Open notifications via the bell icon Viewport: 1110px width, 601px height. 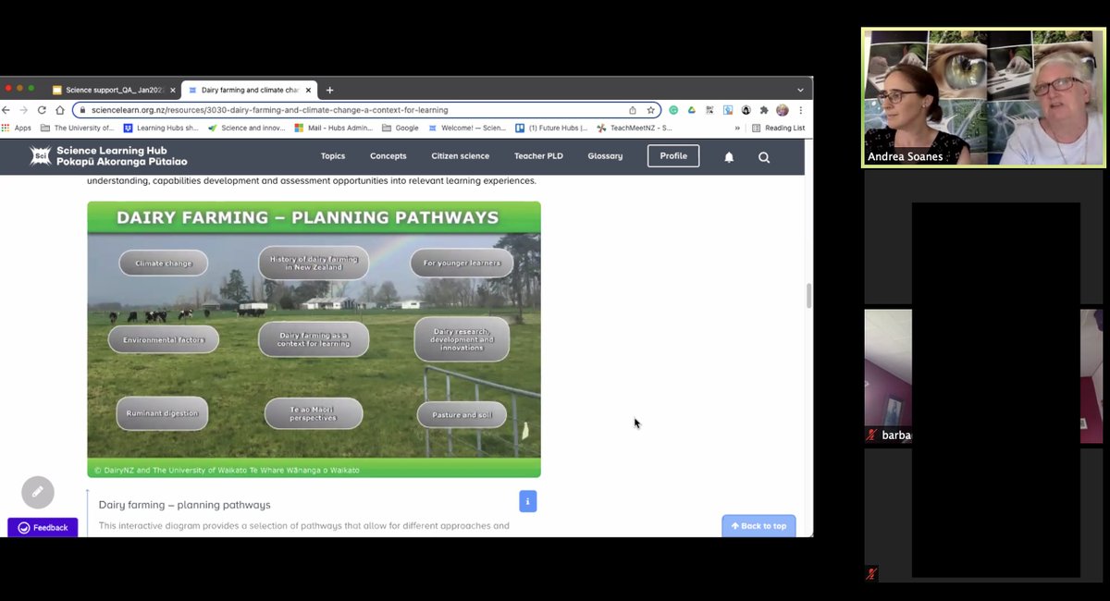[728, 156]
